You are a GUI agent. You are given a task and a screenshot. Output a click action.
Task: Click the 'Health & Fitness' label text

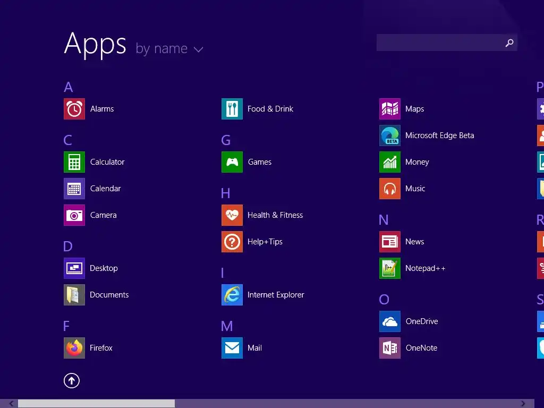[275, 215]
